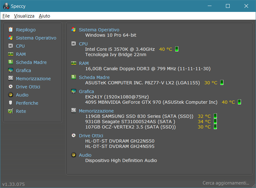
Task: Click the RAM stick icon in summary panel
Action: [74, 63]
